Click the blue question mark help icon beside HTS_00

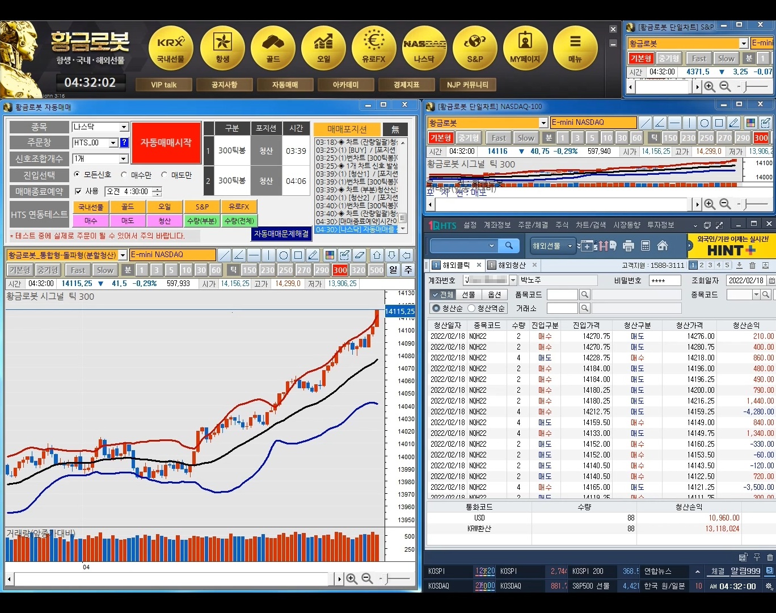[x=124, y=143]
